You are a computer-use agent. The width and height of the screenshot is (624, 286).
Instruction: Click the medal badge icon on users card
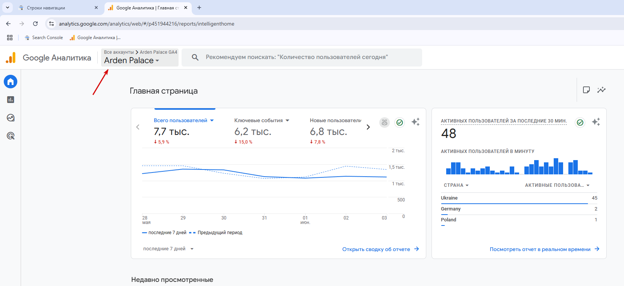point(384,122)
